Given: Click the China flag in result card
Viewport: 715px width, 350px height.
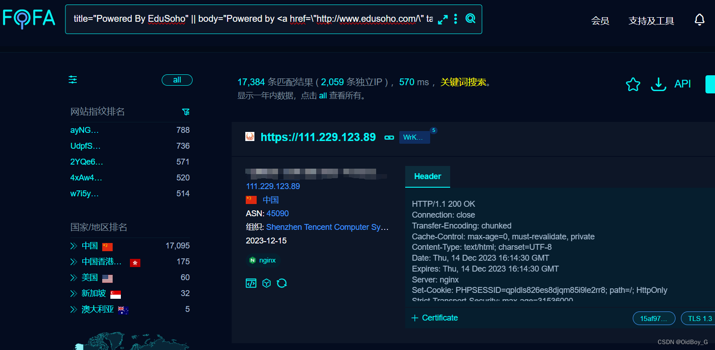Looking at the screenshot, I should pyautogui.click(x=251, y=200).
